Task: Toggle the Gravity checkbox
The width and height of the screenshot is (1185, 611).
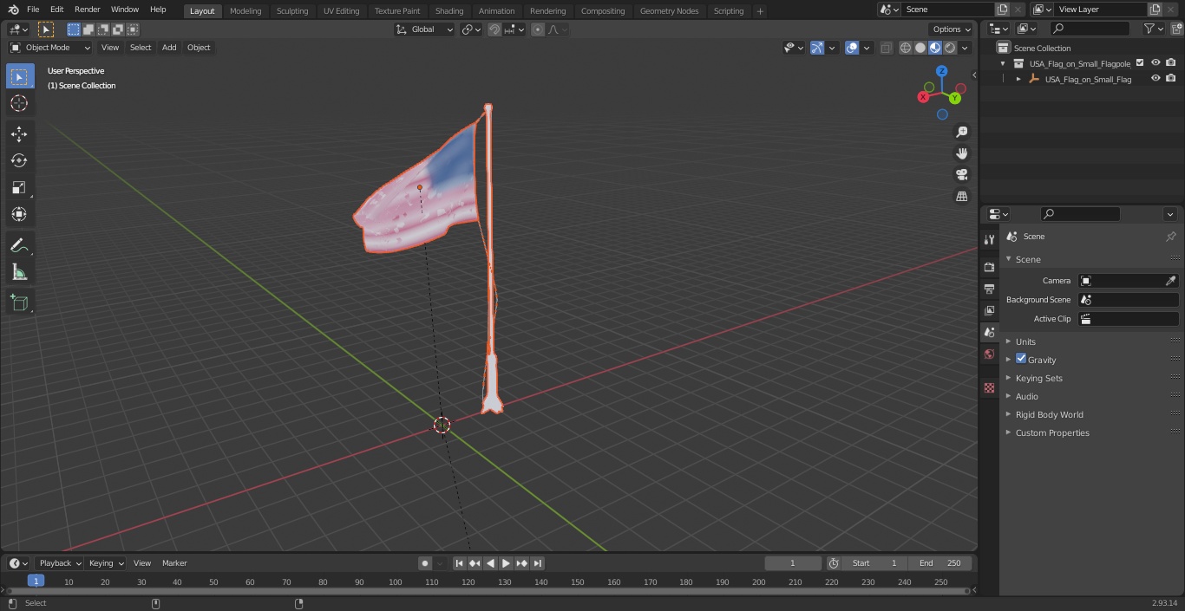Action: 1021,359
